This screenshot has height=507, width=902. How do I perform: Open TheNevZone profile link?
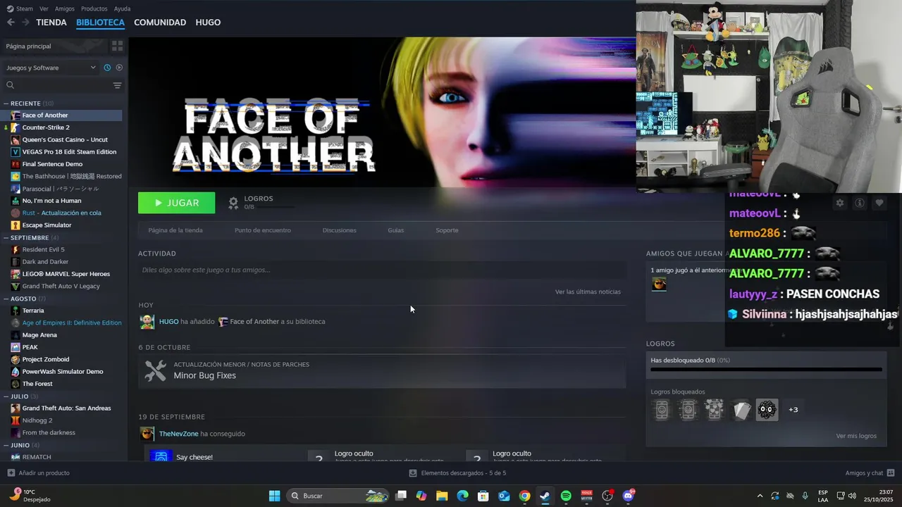point(178,434)
